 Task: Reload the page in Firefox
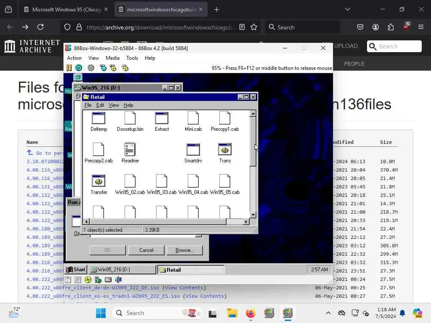click(40, 27)
